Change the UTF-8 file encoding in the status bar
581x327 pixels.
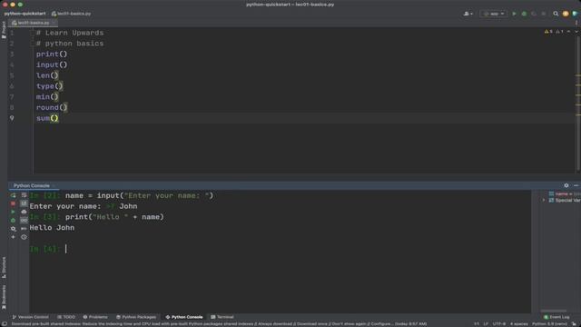[499, 324]
